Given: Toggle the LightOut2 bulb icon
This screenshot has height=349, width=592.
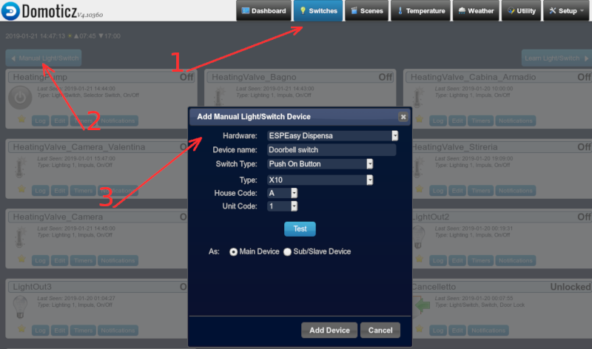Looking at the screenshot, I should click(x=418, y=237).
